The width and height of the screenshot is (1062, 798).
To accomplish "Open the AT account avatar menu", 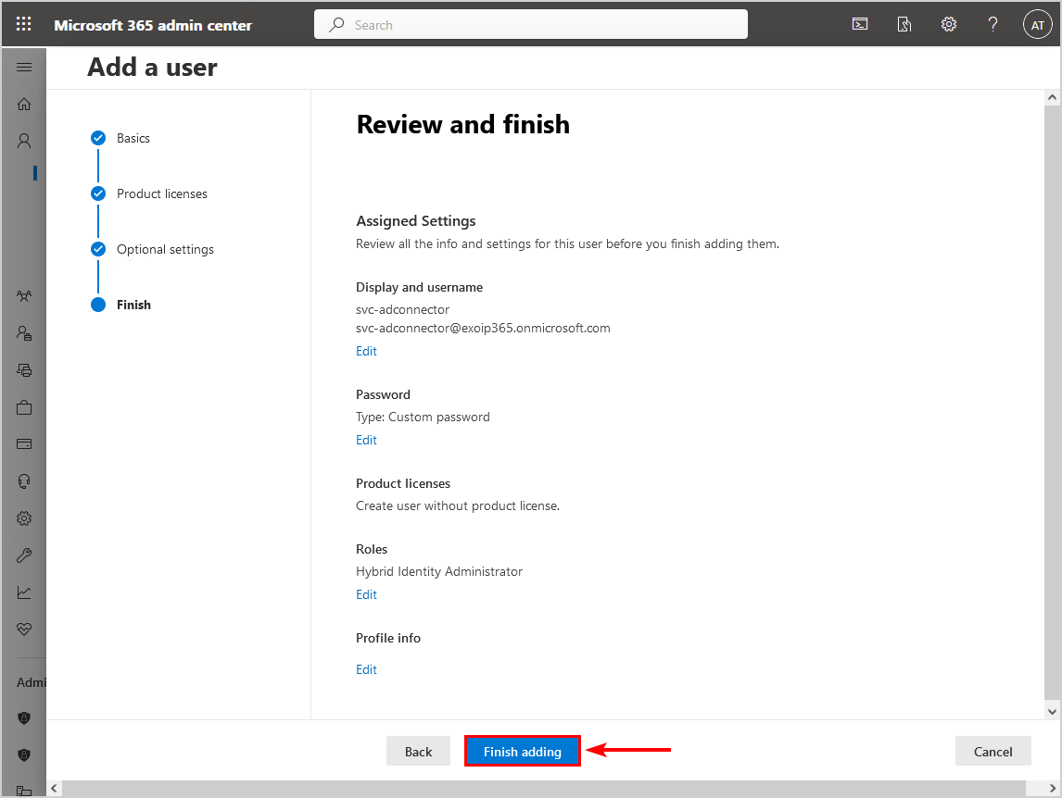I will pyautogui.click(x=1037, y=25).
